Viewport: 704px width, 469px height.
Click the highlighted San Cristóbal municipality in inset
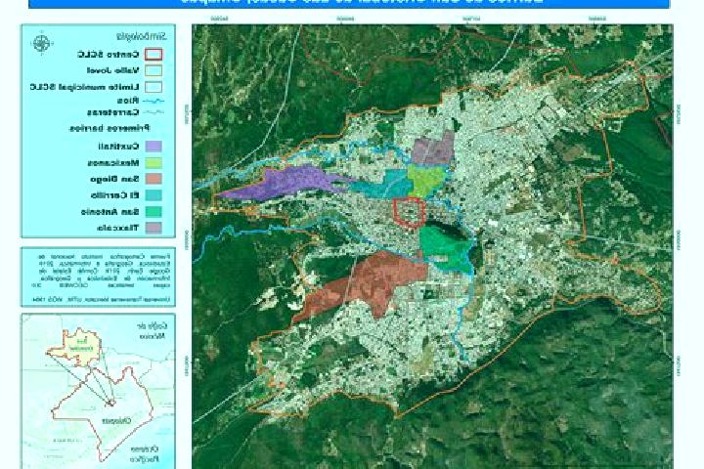[x=76, y=347]
